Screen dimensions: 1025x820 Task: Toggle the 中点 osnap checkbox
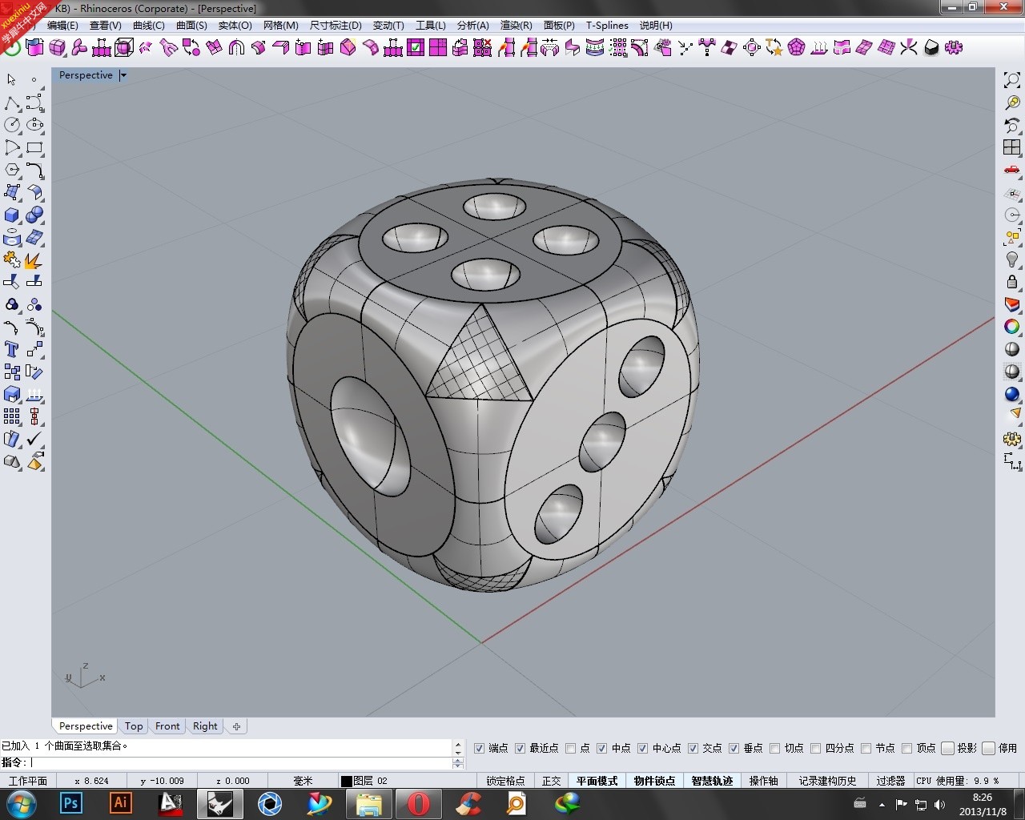601,748
